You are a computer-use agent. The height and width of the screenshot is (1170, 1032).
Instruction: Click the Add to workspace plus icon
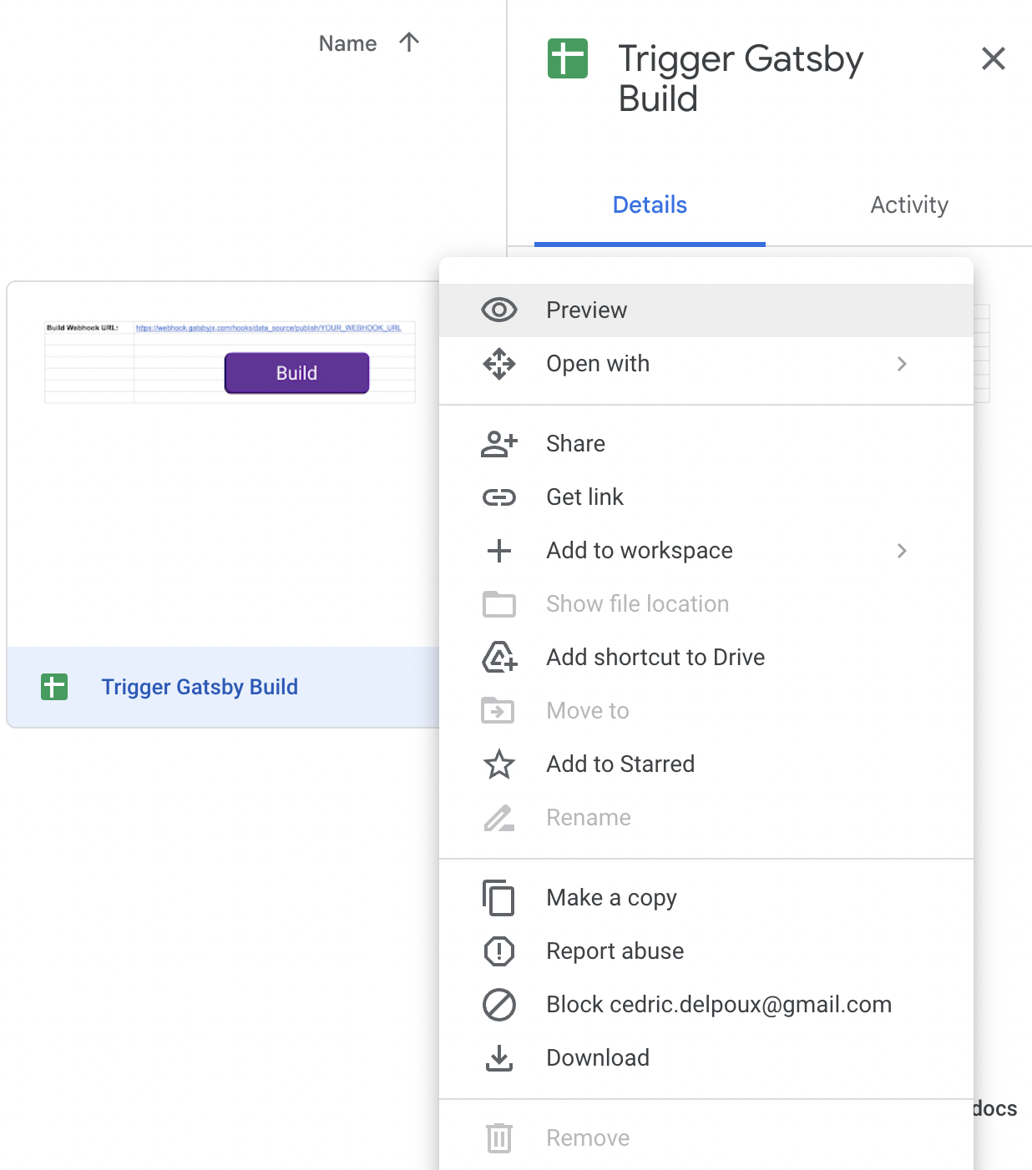pyautogui.click(x=499, y=551)
